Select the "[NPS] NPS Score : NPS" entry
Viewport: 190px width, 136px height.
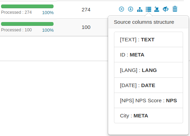[149, 101]
